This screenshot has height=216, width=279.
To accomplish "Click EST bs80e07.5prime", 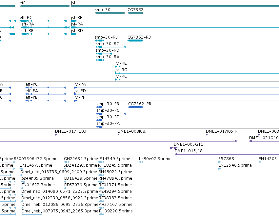I will pyautogui.click(x=141, y=162).
